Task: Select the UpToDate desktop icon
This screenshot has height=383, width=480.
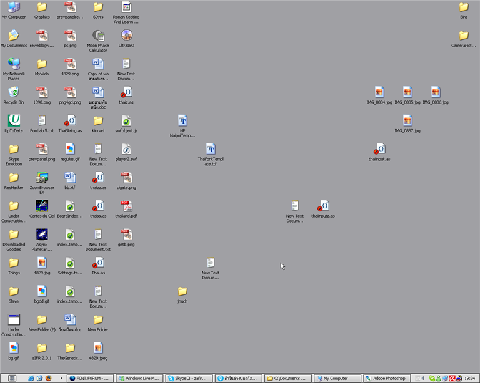Action: (x=14, y=124)
